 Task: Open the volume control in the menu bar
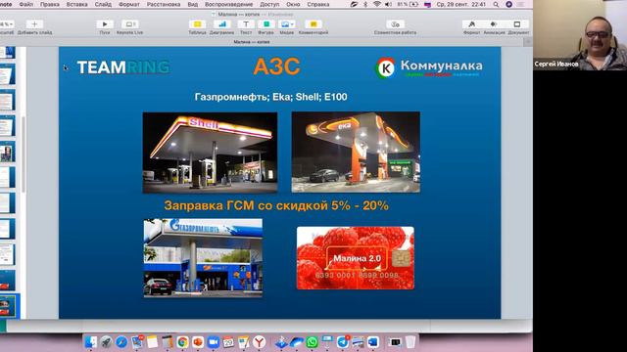[388, 4]
